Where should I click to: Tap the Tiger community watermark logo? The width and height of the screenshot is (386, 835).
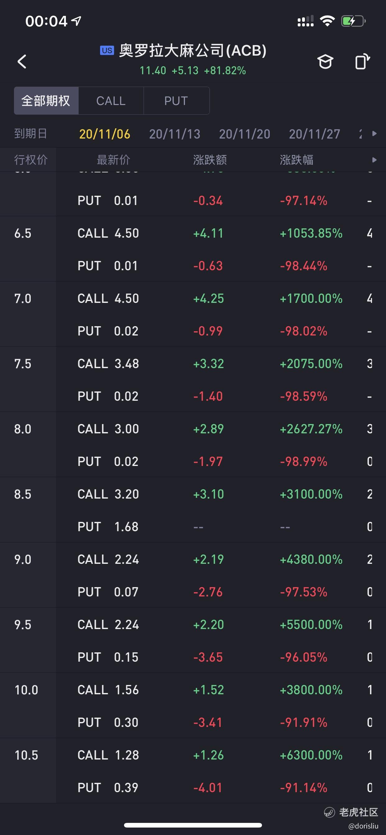pos(329,812)
